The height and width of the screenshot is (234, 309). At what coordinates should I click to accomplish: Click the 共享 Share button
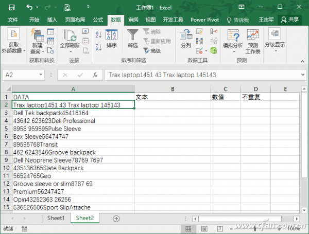click(290, 20)
